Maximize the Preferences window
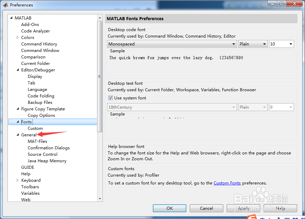This screenshot has width=305, height=219. [282, 3]
